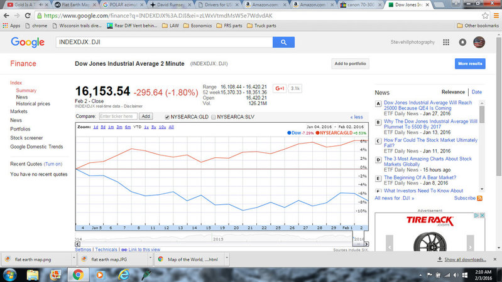Click the chart timeline range handle

click(358, 244)
